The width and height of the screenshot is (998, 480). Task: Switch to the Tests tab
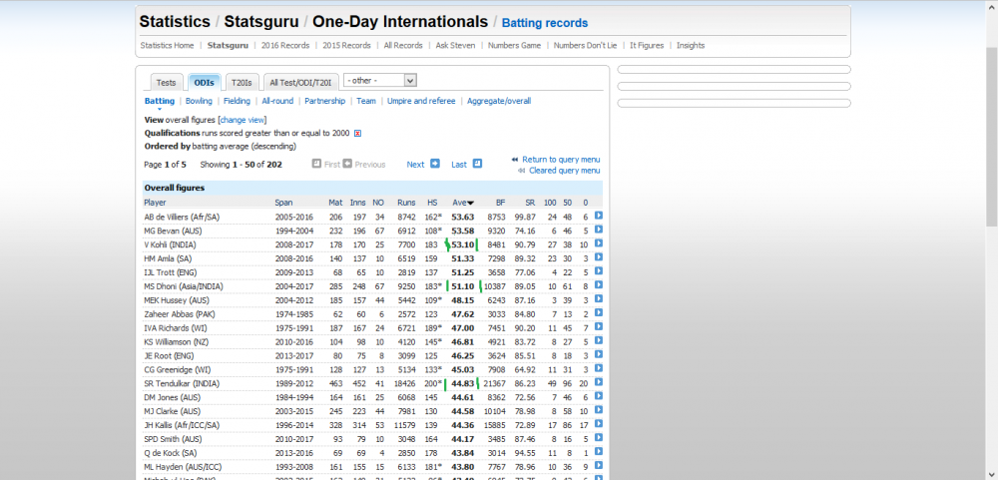point(166,83)
